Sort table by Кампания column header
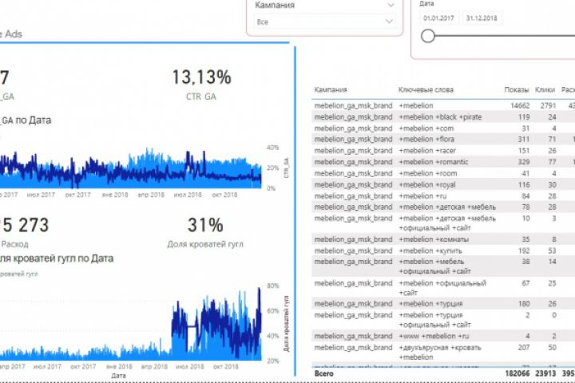This screenshot has height=383, width=575. tap(331, 90)
